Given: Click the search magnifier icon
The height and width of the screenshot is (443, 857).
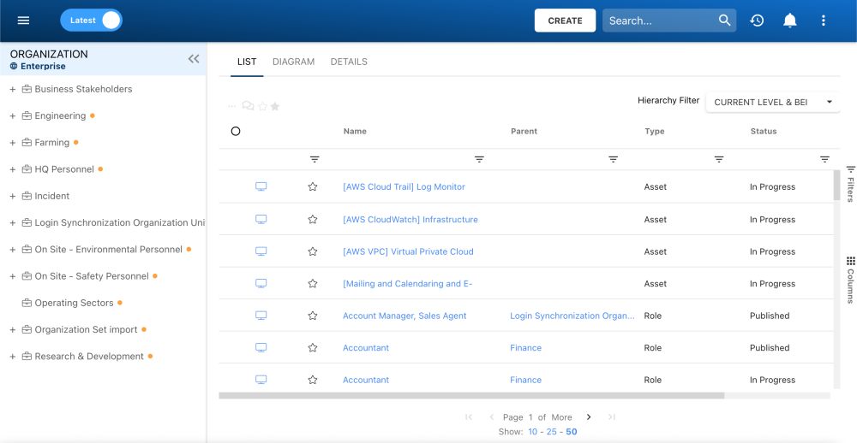Looking at the screenshot, I should pyautogui.click(x=725, y=21).
